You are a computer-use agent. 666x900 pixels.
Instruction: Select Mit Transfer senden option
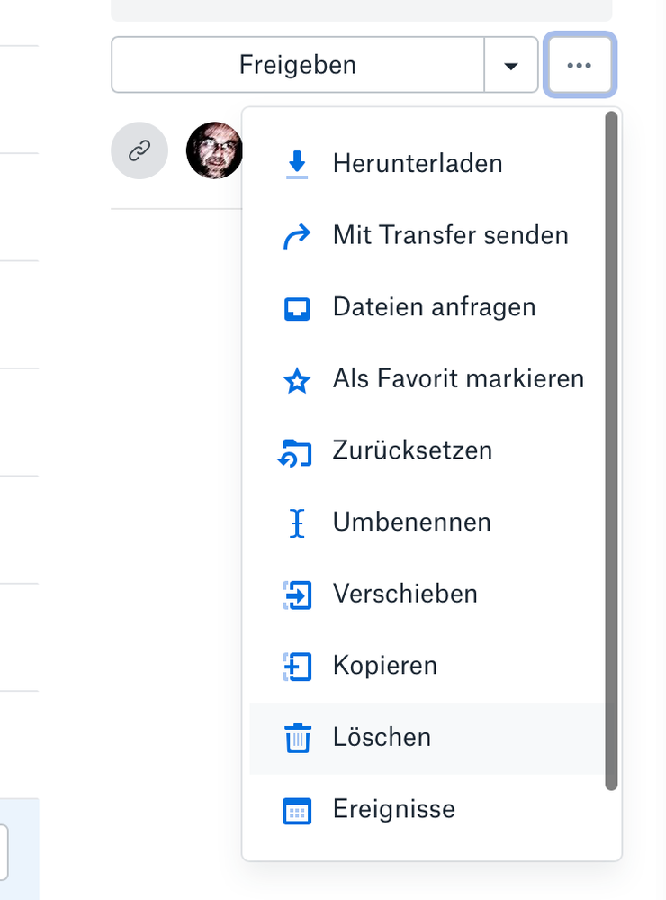click(x=450, y=236)
